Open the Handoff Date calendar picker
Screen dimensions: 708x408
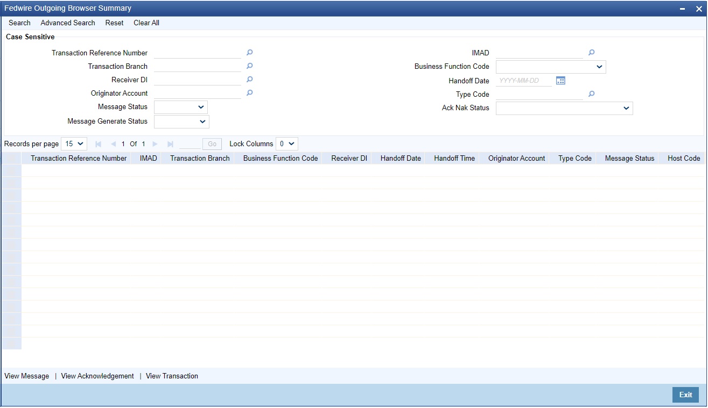click(x=560, y=81)
